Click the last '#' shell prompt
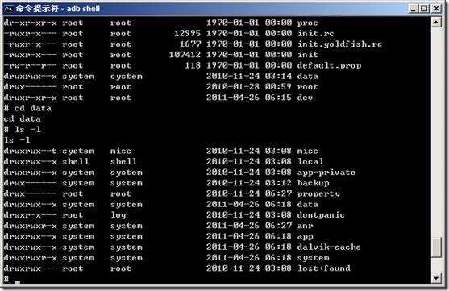The height and width of the screenshot is (291, 449). click(6, 279)
